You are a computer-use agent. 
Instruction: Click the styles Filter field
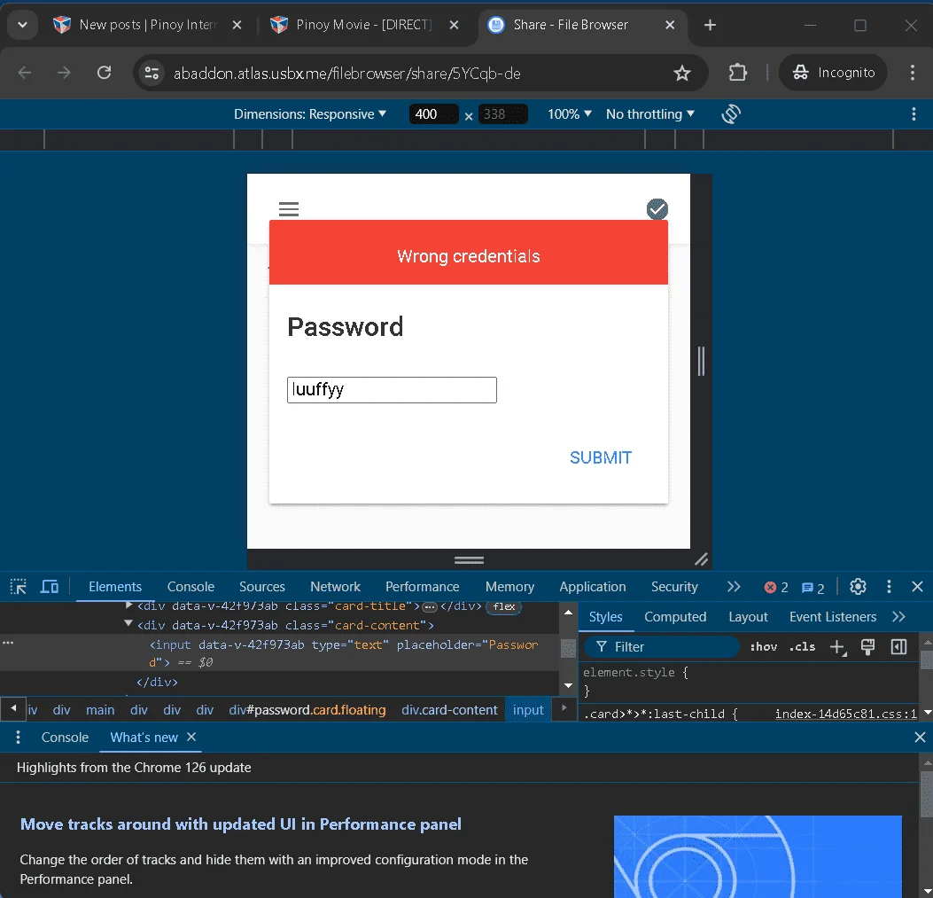coord(662,647)
